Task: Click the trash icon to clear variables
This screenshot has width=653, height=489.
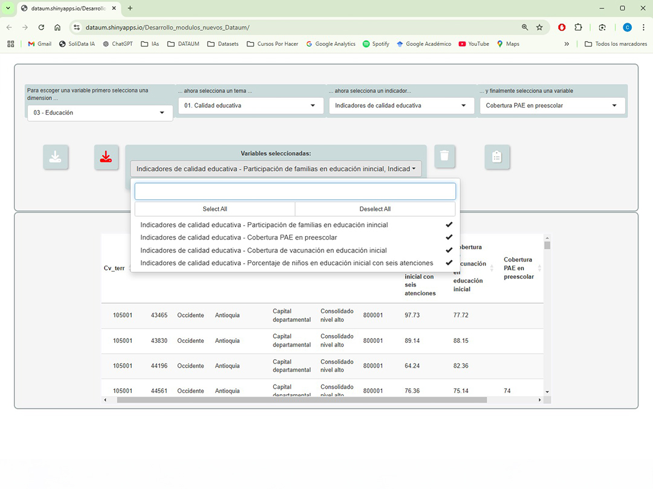Action: pyautogui.click(x=444, y=156)
